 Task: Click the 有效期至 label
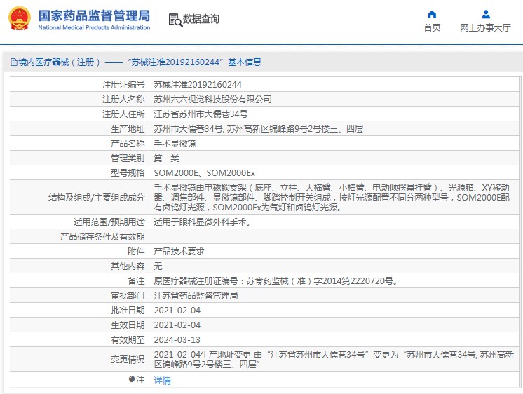click(128, 339)
